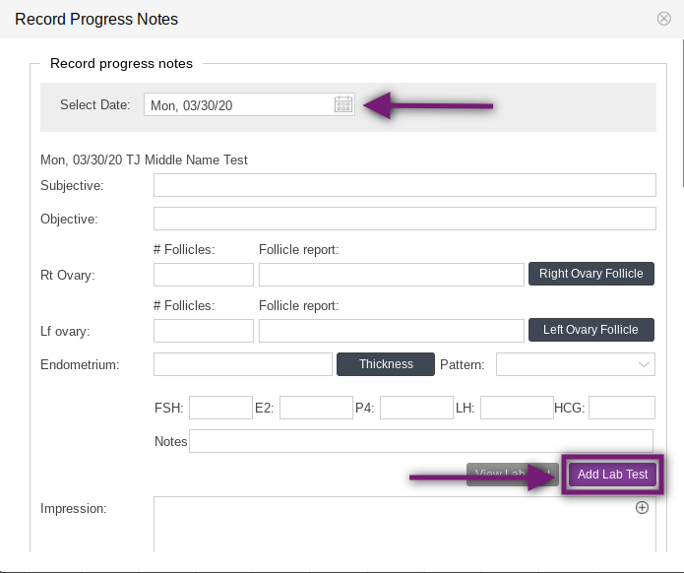Viewport: 684px width, 573px height.
Task: Click into the Subjective text field
Action: (x=404, y=185)
